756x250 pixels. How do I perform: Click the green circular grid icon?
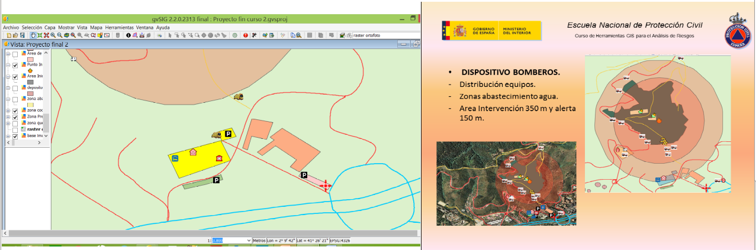234,35
